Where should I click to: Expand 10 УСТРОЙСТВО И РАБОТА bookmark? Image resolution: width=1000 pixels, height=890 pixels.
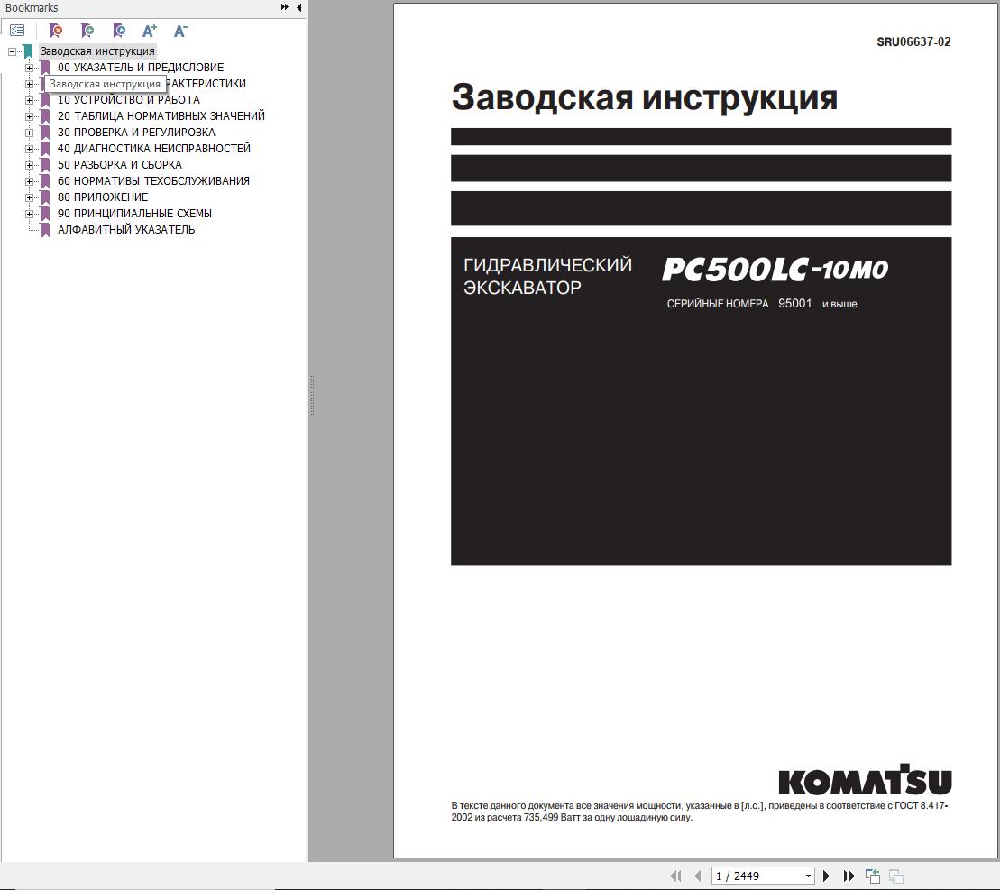[29, 100]
